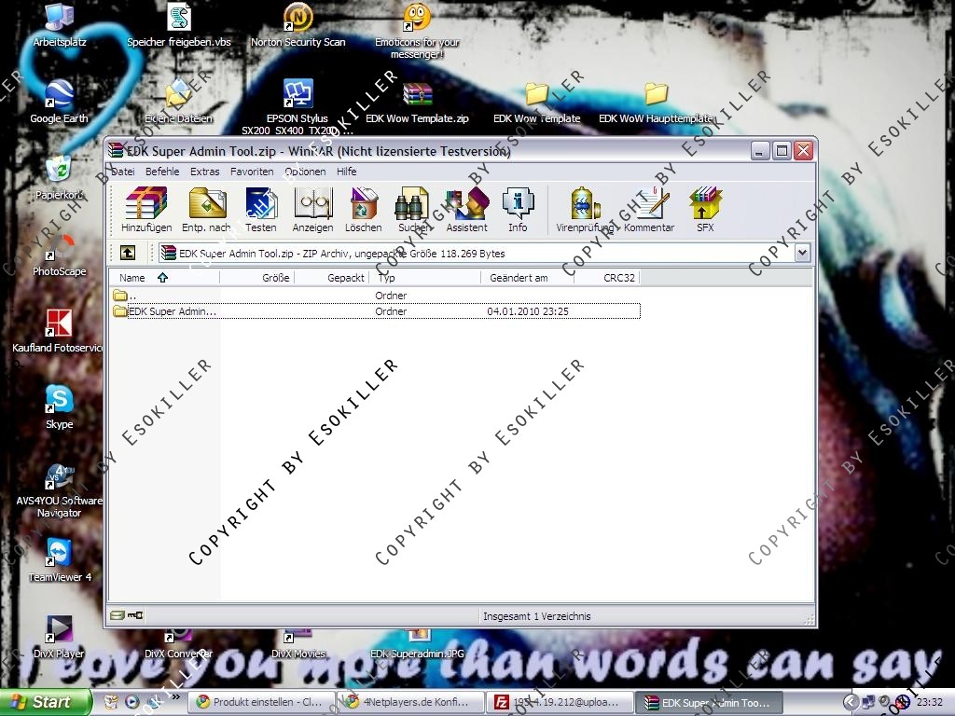Click the Windows Start button
The height and width of the screenshot is (716, 955).
[45, 702]
